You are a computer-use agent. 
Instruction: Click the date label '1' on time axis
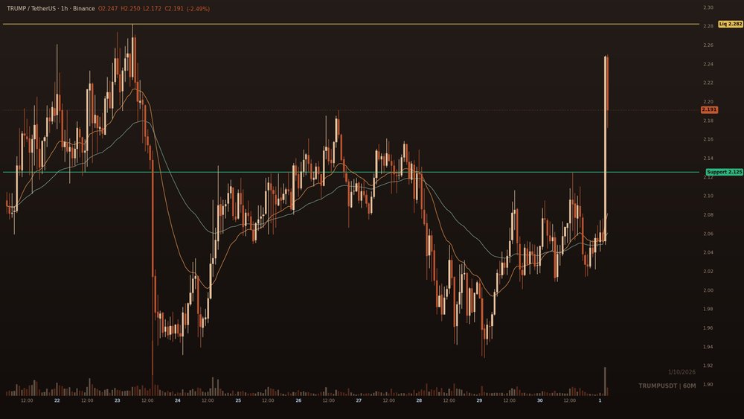(600, 400)
